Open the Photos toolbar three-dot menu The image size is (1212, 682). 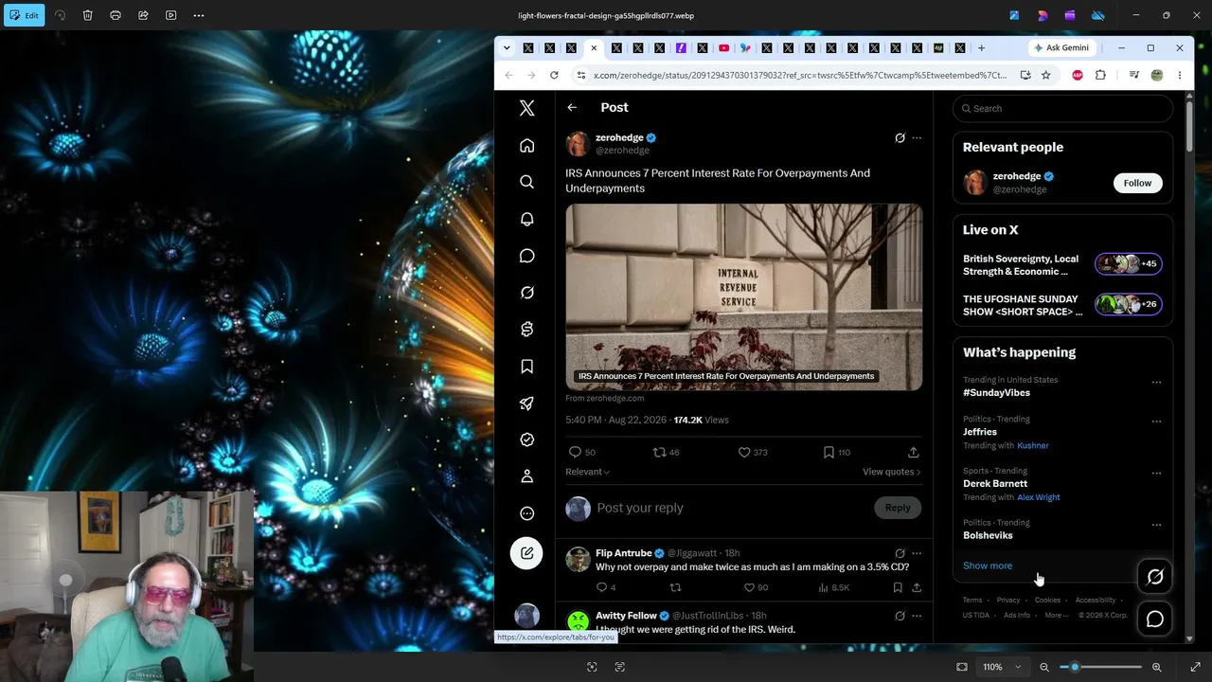[x=199, y=15]
